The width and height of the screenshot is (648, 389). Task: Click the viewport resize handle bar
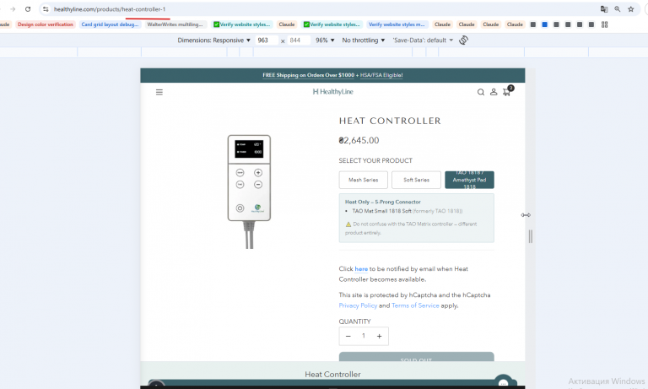(530, 236)
